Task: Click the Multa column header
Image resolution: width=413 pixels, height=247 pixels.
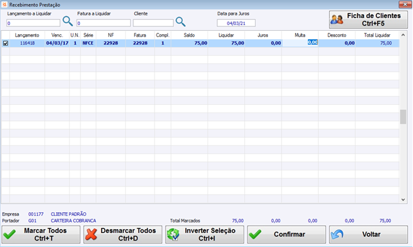Action: [x=300, y=35]
